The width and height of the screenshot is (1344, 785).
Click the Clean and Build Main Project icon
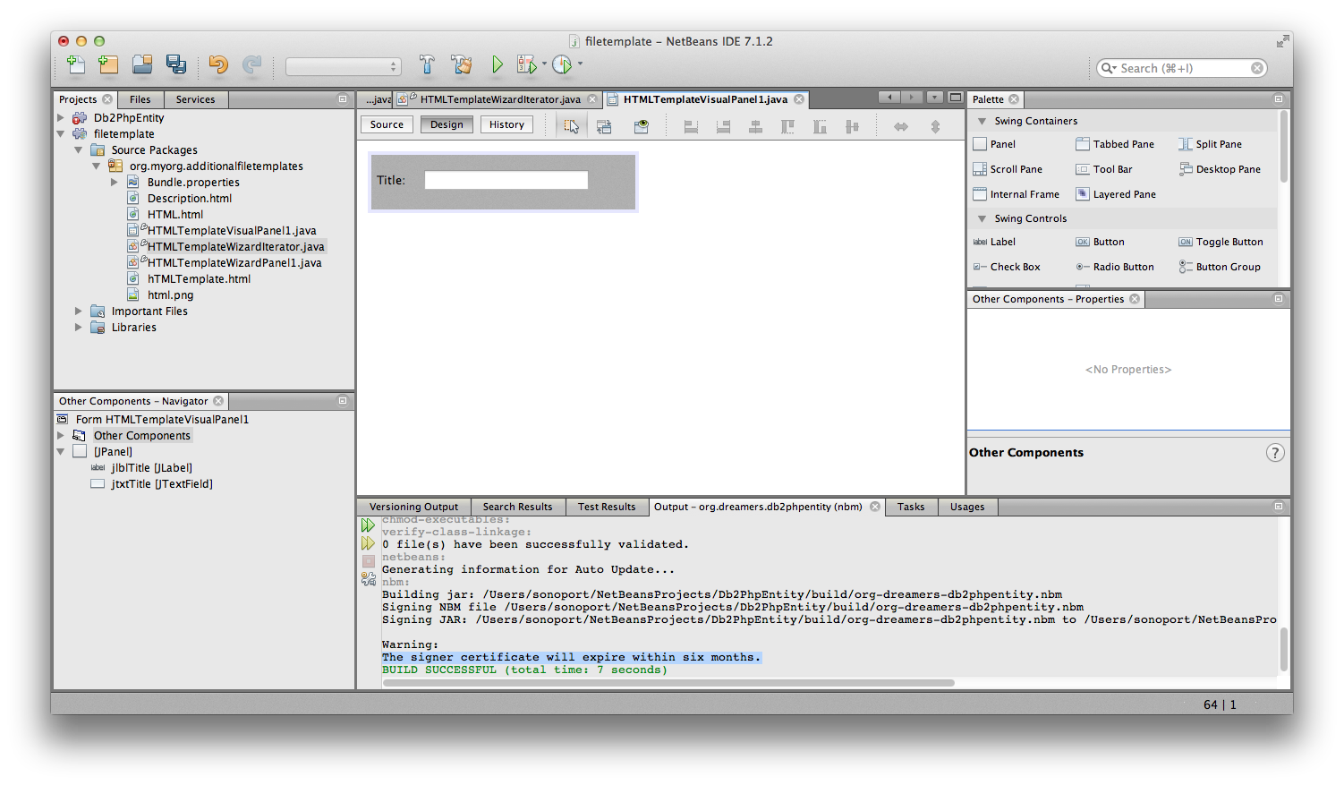tap(462, 64)
